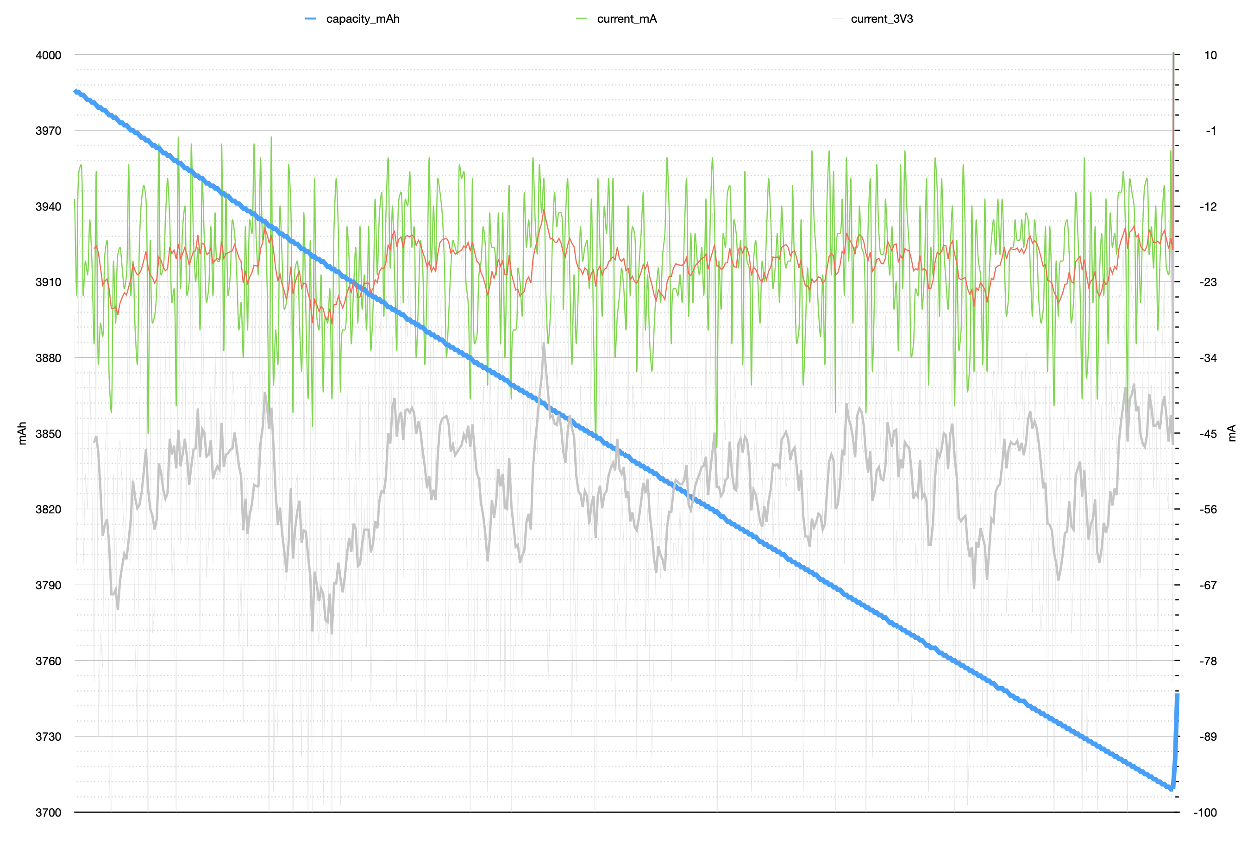The width and height of the screenshot is (1241, 849).
Task: Click the -1 right axis tick label
Action: point(1210,131)
